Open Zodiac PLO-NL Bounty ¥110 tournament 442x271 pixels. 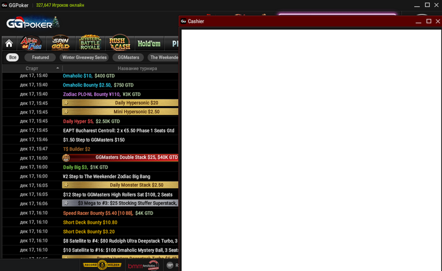[102, 94]
